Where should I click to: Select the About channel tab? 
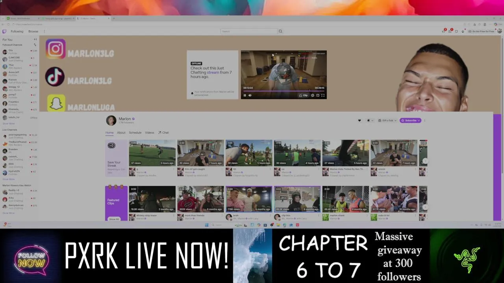click(x=121, y=132)
